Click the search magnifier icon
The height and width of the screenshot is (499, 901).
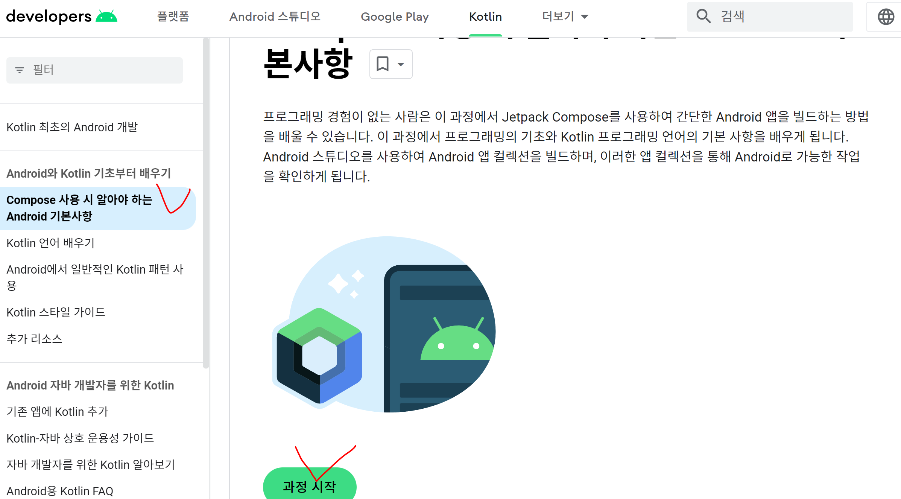(x=703, y=16)
